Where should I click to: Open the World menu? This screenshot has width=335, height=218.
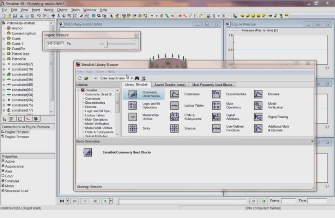pos(49,10)
